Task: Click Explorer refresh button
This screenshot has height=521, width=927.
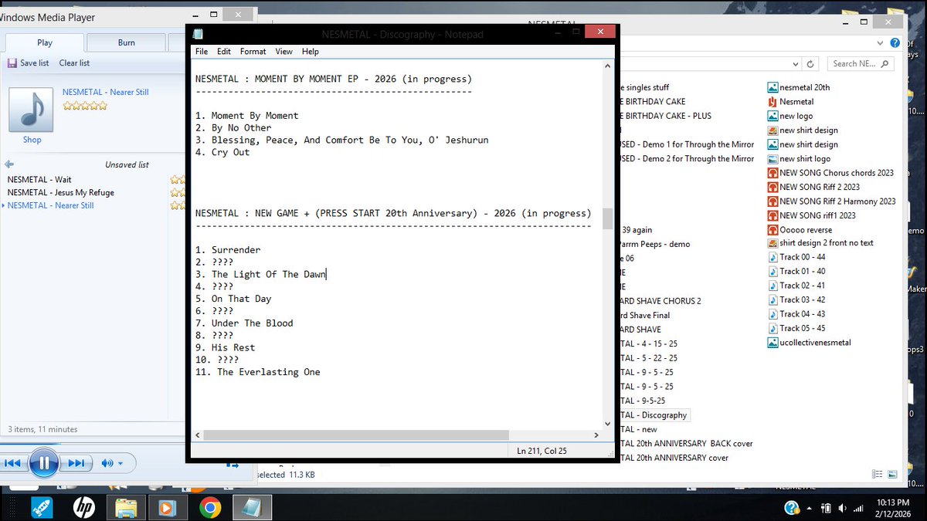Action: [810, 63]
